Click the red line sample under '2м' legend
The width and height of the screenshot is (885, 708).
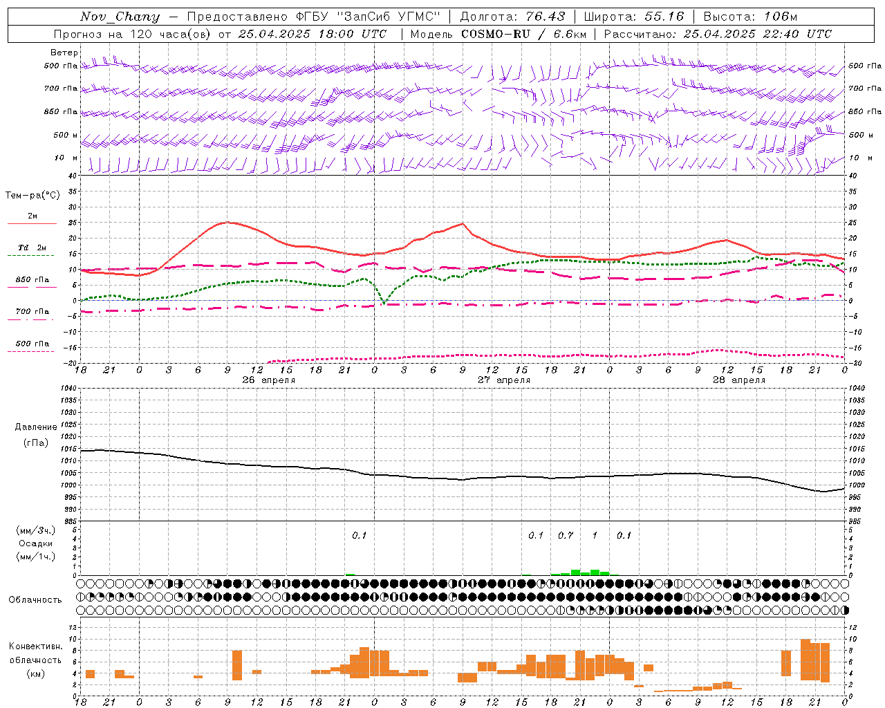pos(32,223)
